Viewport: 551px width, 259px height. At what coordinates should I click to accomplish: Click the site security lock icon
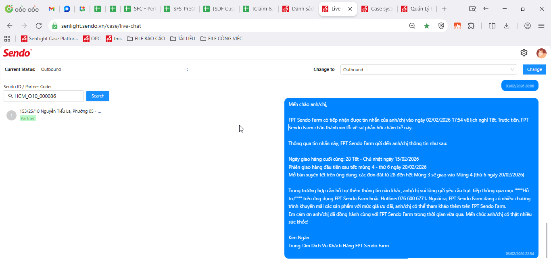[x=55, y=26]
